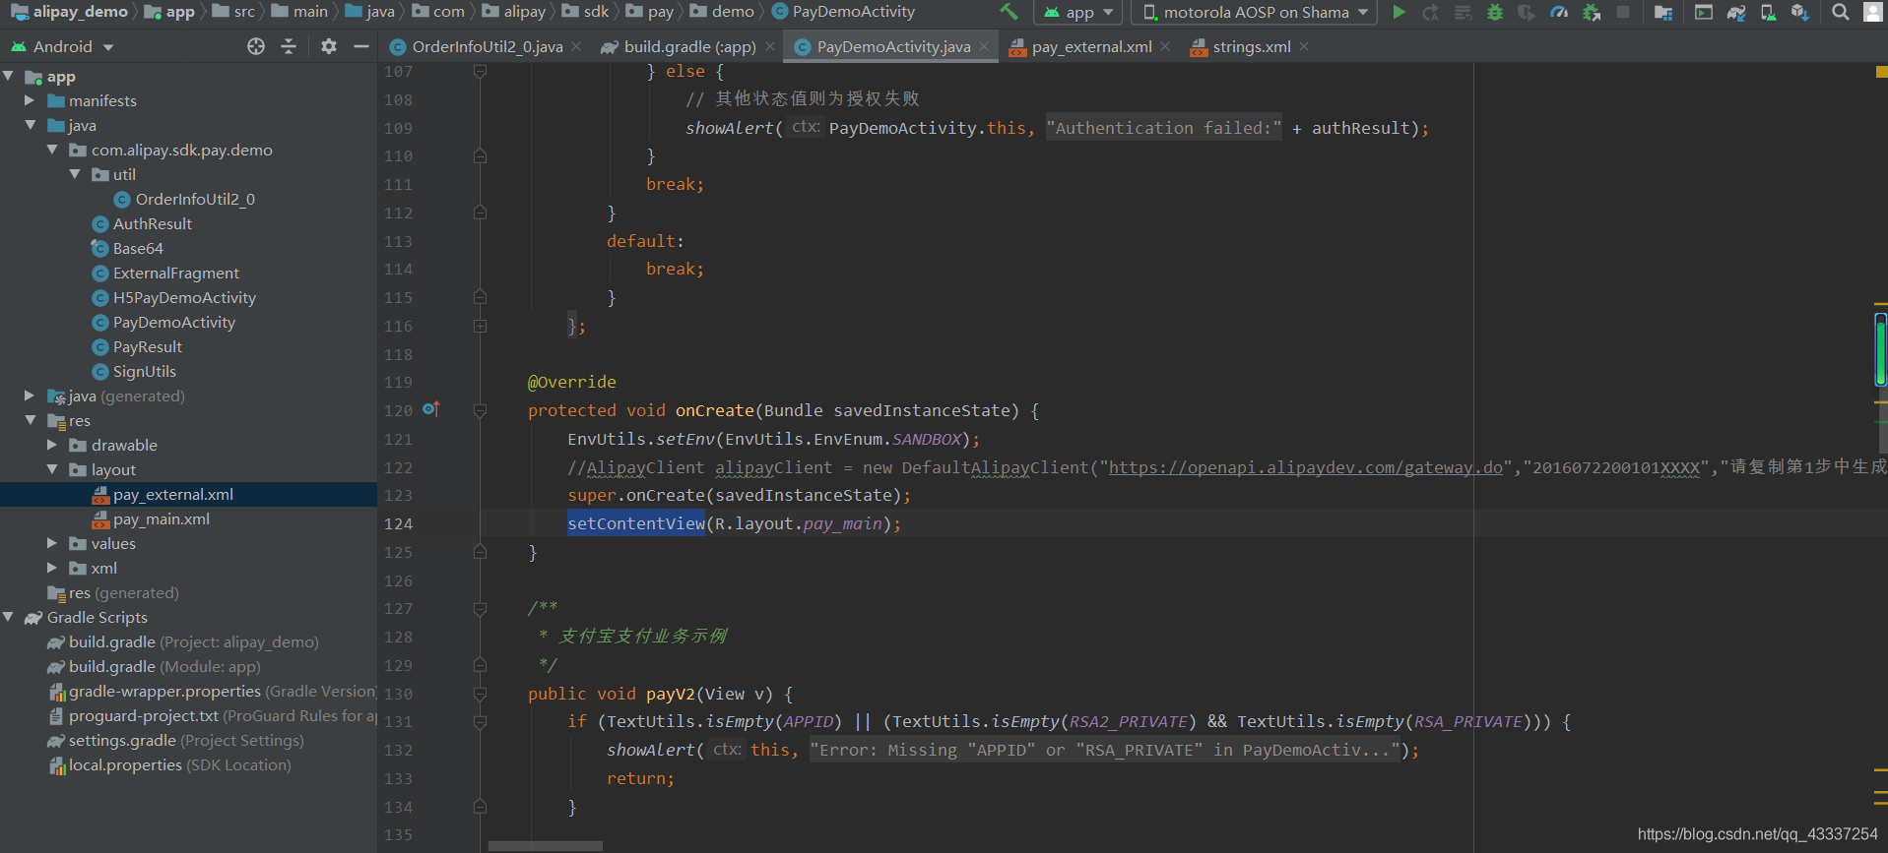Collapse the java folder arrow

(x=31, y=125)
